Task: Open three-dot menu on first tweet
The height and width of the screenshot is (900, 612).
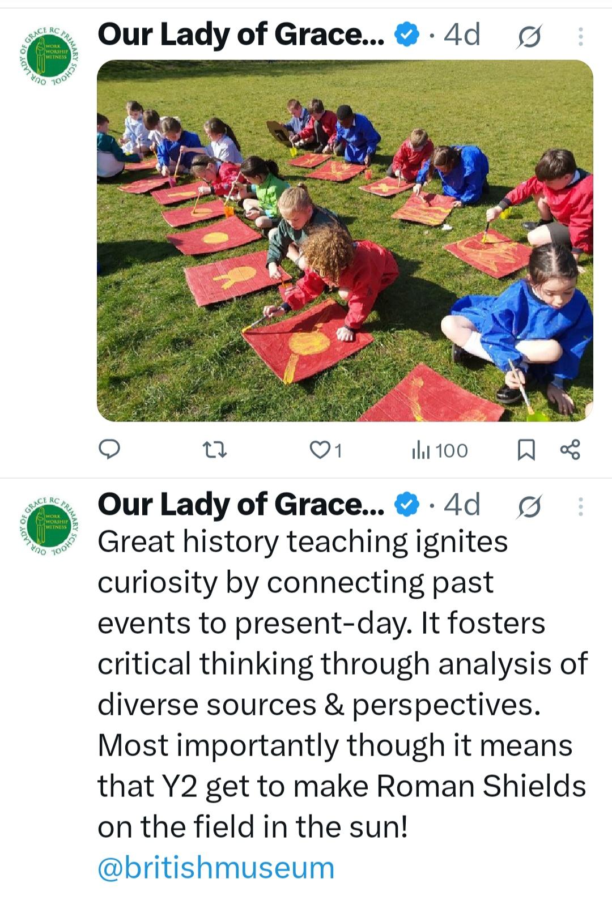Action: pyautogui.click(x=580, y=36)
